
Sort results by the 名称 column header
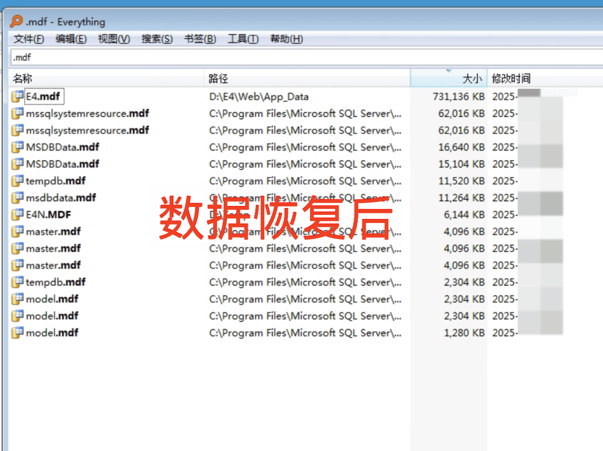tap(106, 78)
